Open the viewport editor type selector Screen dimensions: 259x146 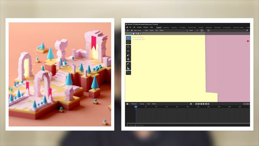pos(128,30)
